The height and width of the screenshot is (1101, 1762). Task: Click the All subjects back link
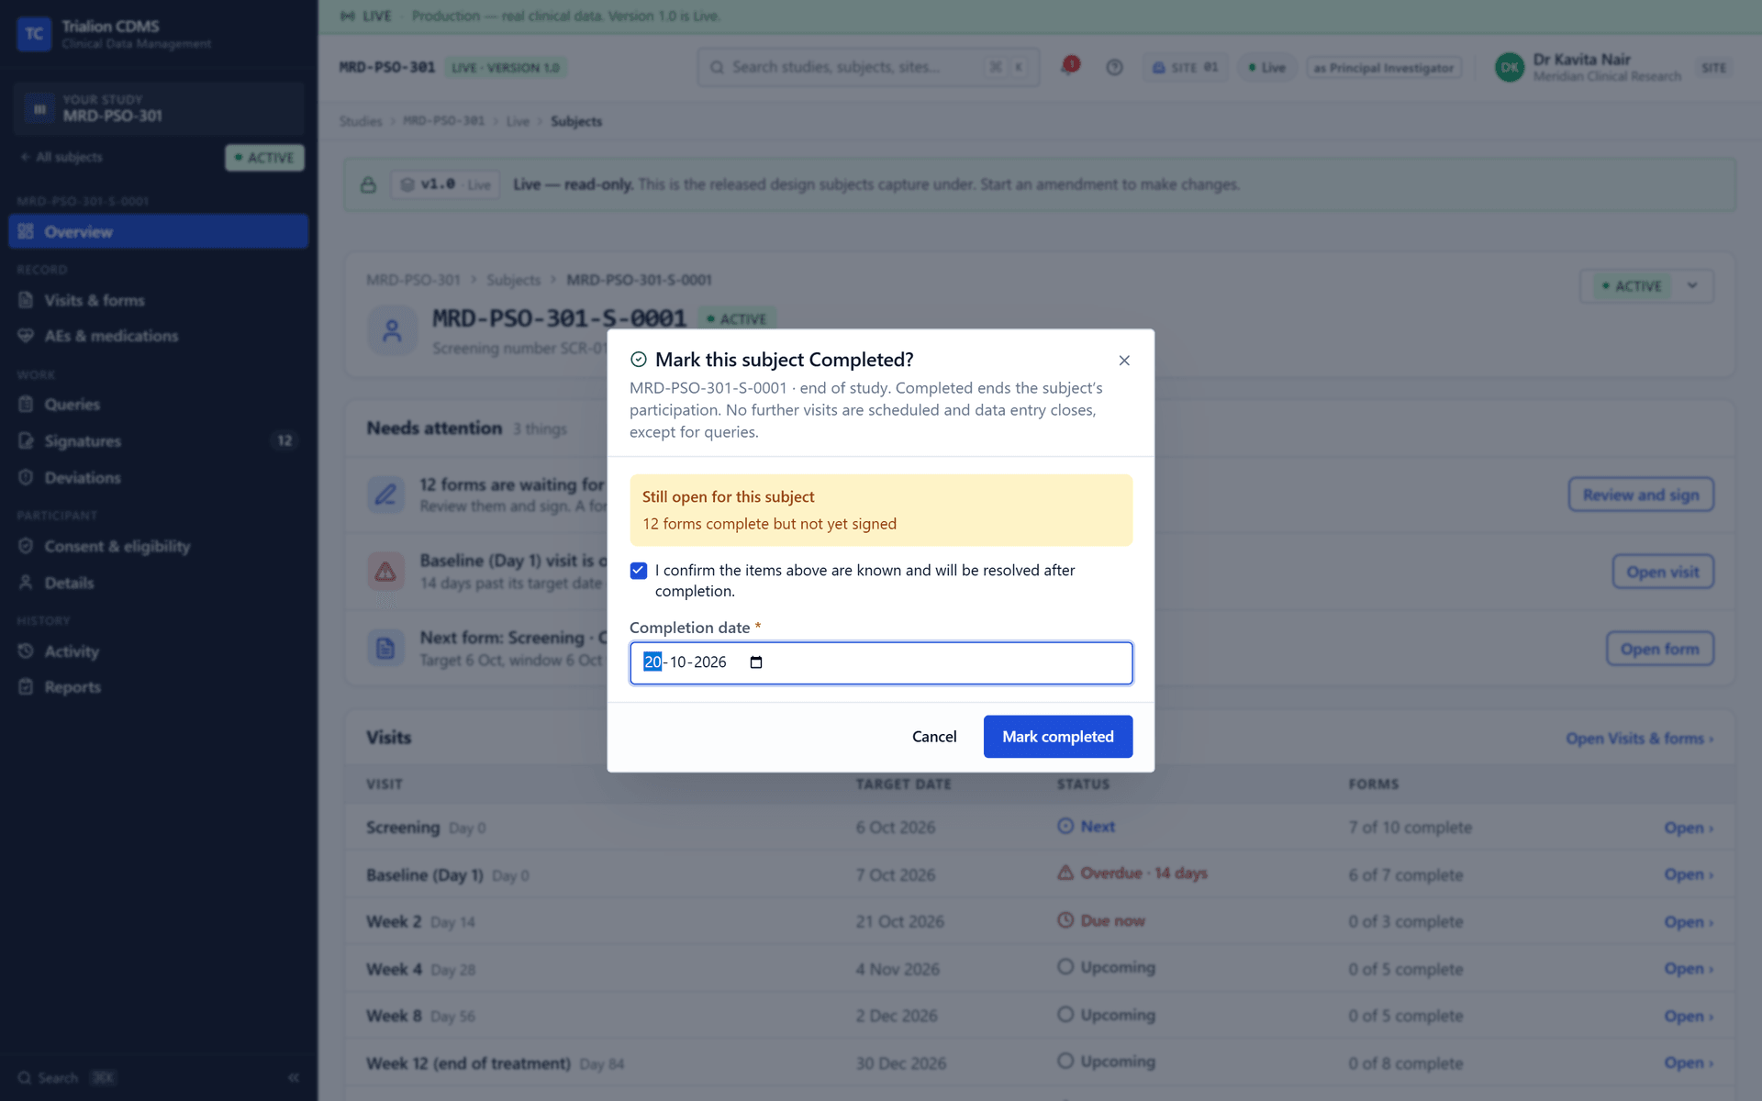tap(61, 157)
